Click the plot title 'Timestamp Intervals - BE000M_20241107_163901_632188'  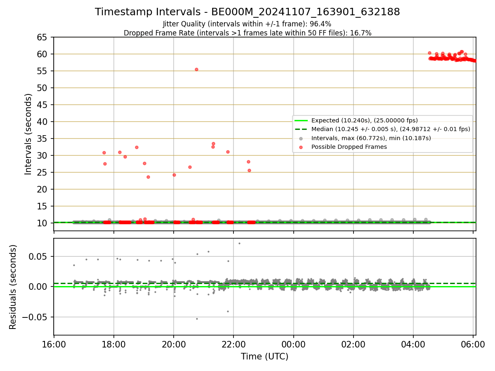click(247, 12)
